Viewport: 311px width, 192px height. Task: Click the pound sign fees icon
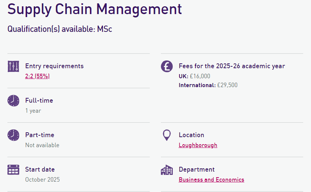click(167, 66)
